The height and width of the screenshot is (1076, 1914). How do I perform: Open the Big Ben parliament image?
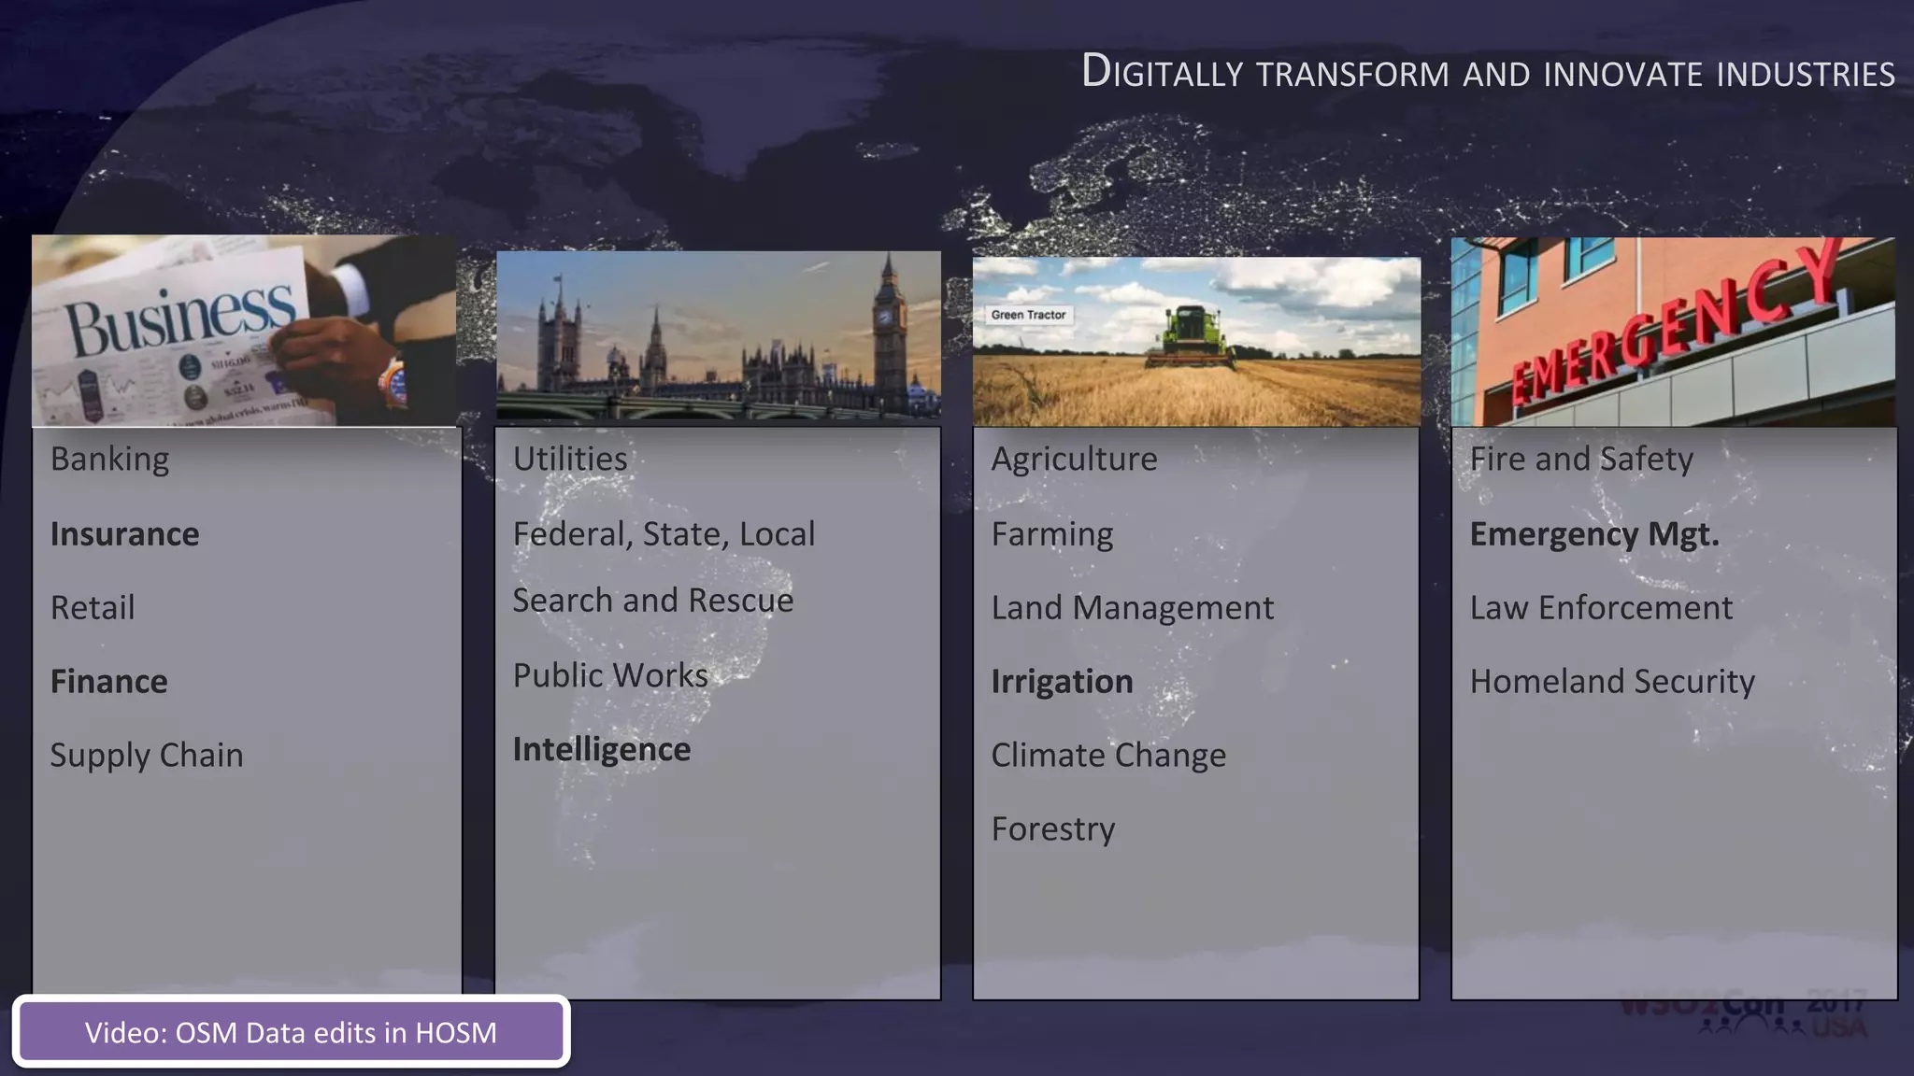(x=718, y=338)
